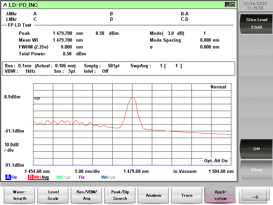
Task: Select the Application tab
Action: [220, 195]
